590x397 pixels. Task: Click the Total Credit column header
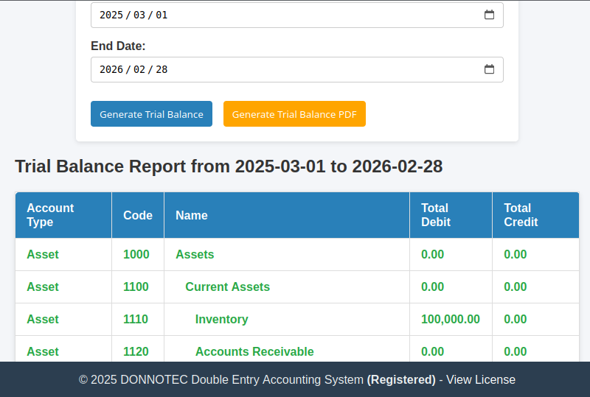coord(535,215)
